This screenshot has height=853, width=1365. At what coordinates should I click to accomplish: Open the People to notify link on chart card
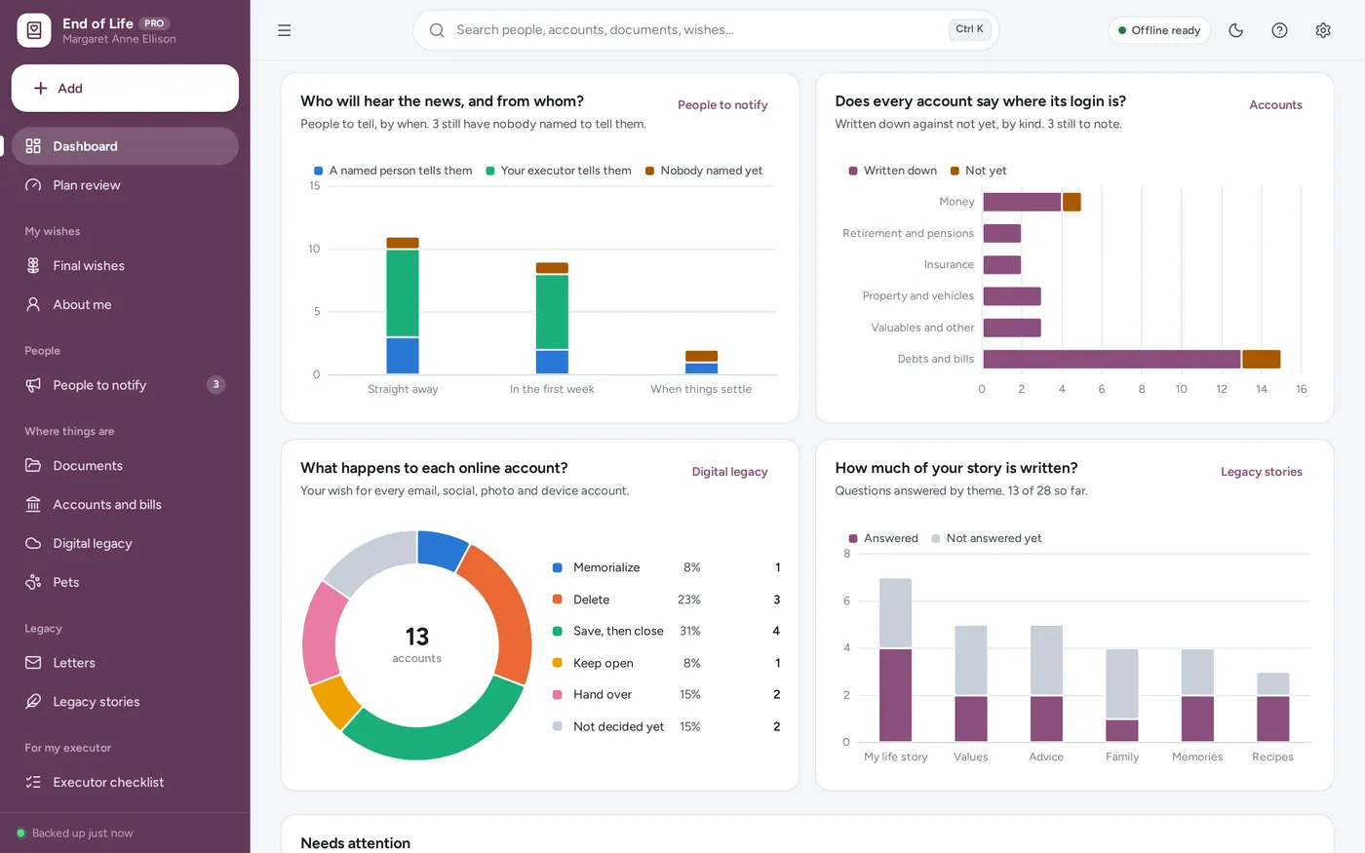(722, 105)
